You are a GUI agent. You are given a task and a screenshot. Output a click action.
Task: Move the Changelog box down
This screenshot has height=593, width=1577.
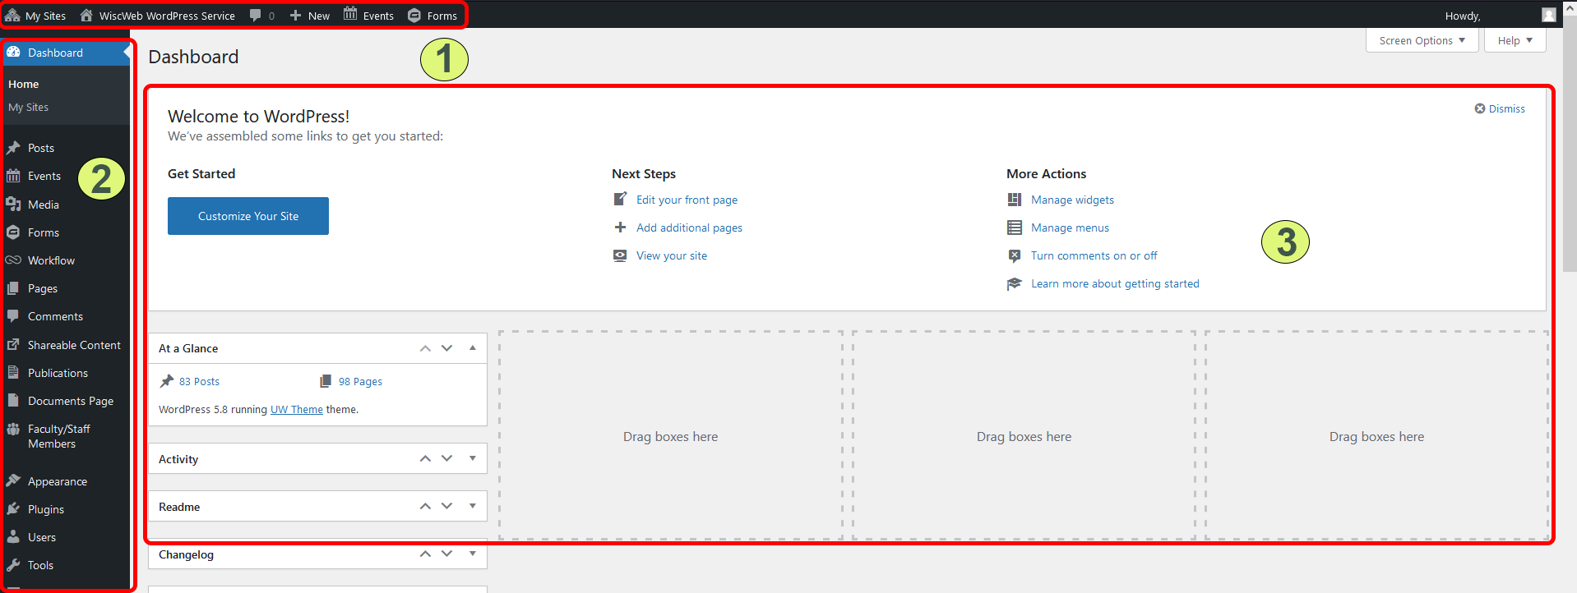(446, 554)
